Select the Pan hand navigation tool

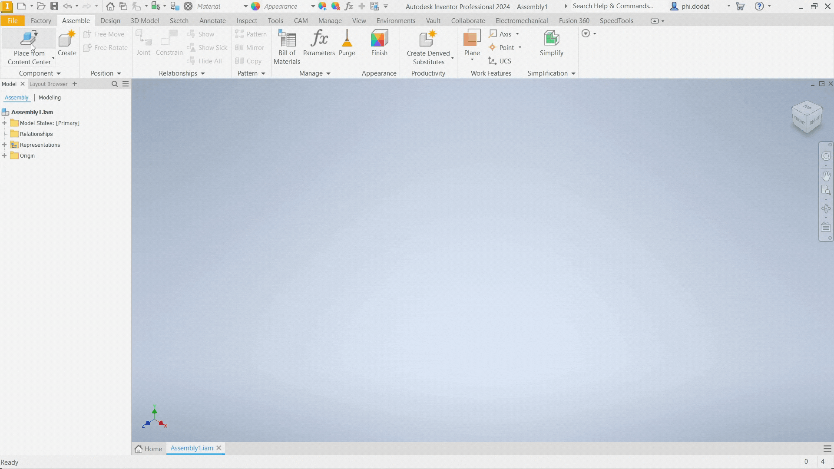pyautogui.click(x=826, y=175)
